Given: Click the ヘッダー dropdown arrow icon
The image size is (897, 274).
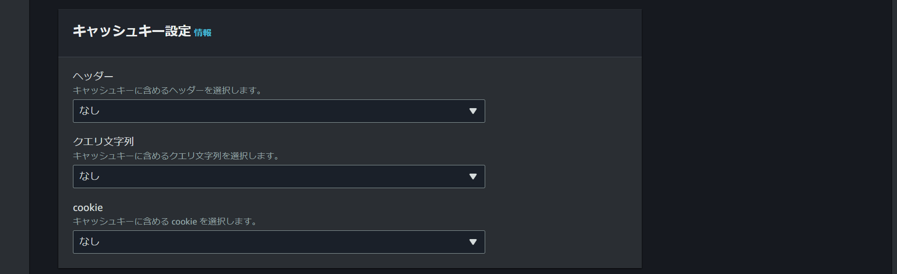Looking at the screenshot, I should (x=473, y=111).
